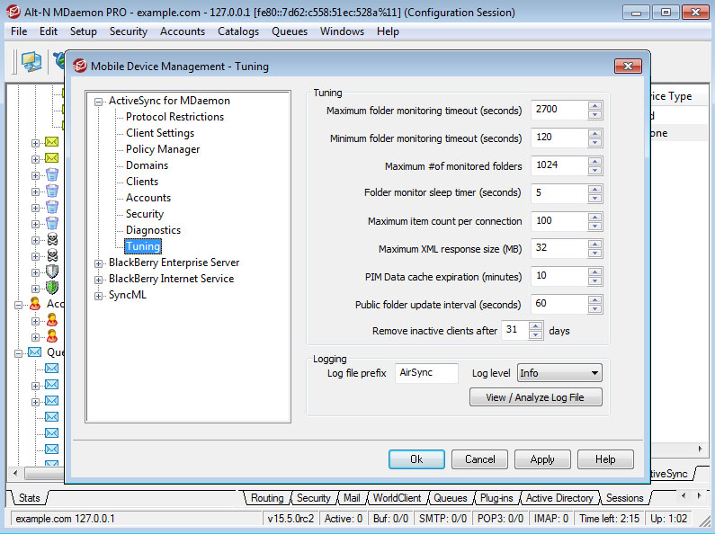
Task: Increase Maximum folder monitoring timeout value
Action: (594, 106)
